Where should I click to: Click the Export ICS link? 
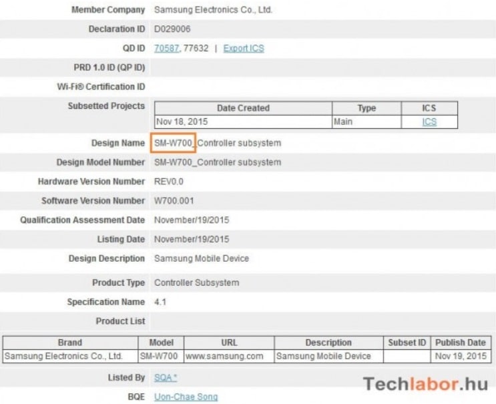click(243, 49)
